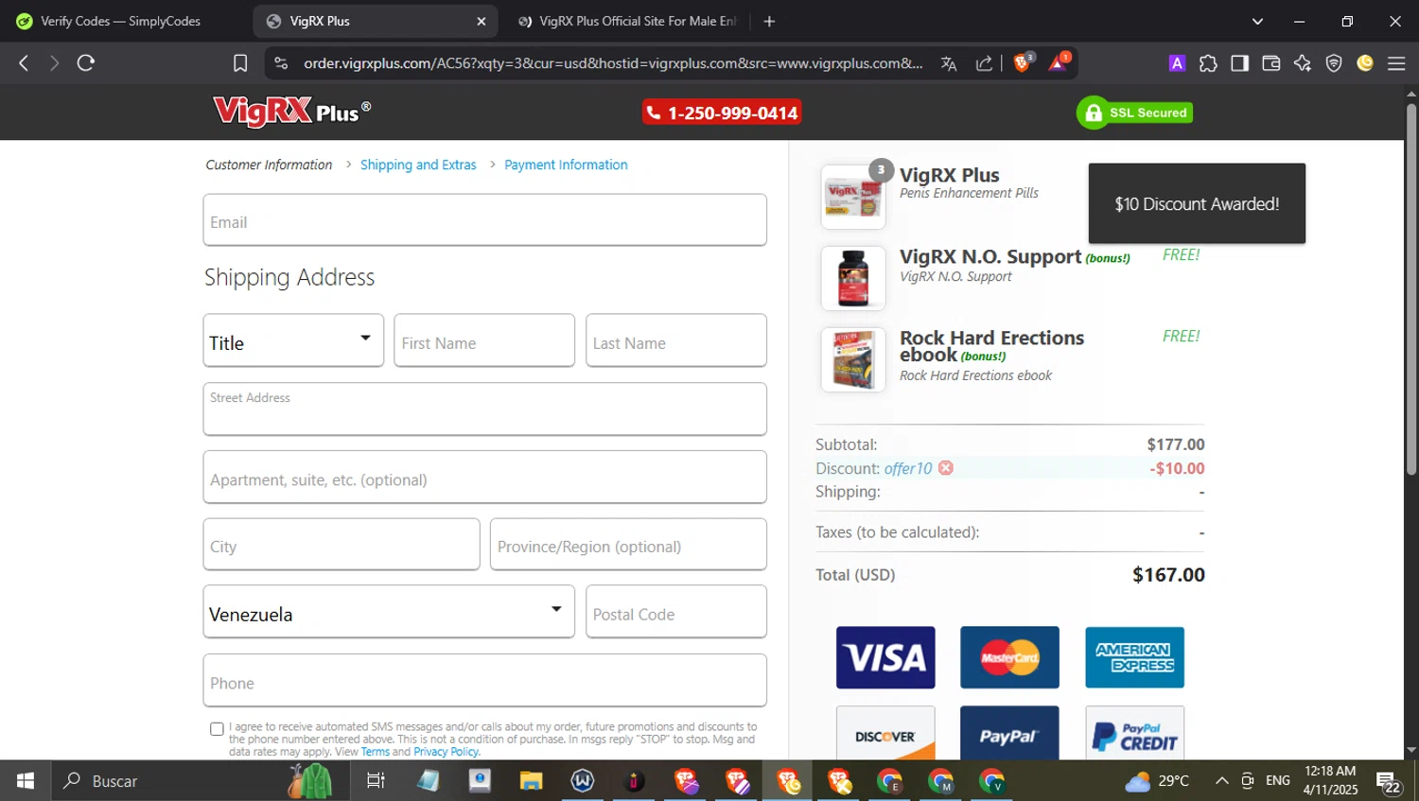Switch to VigRX Plus Official Site tab
Viewport: 1419px width, 801px height.
pyautogui.click(x=628, y=21)
